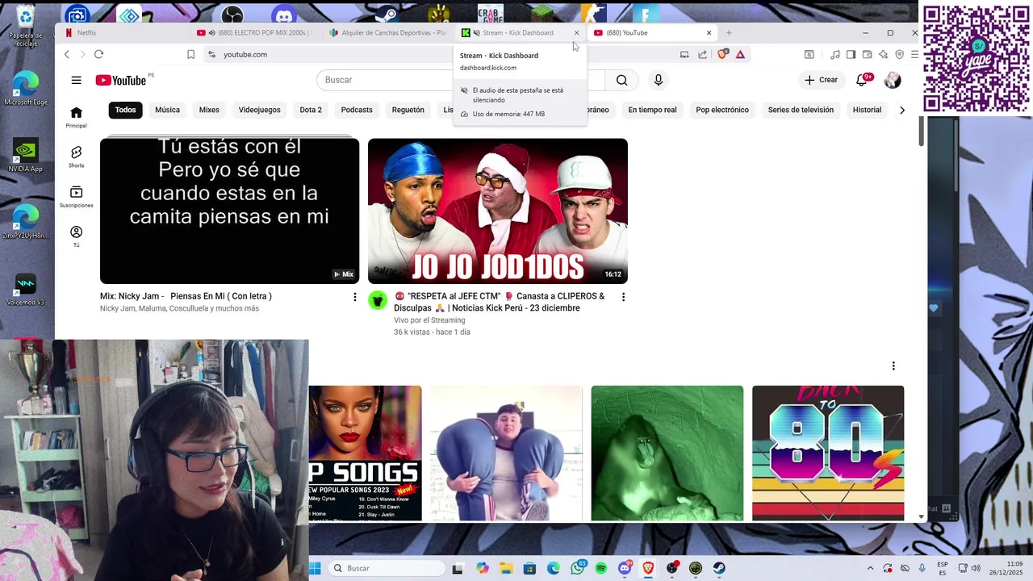Toggle the taskbar microphone tray icon

[922, 568]
